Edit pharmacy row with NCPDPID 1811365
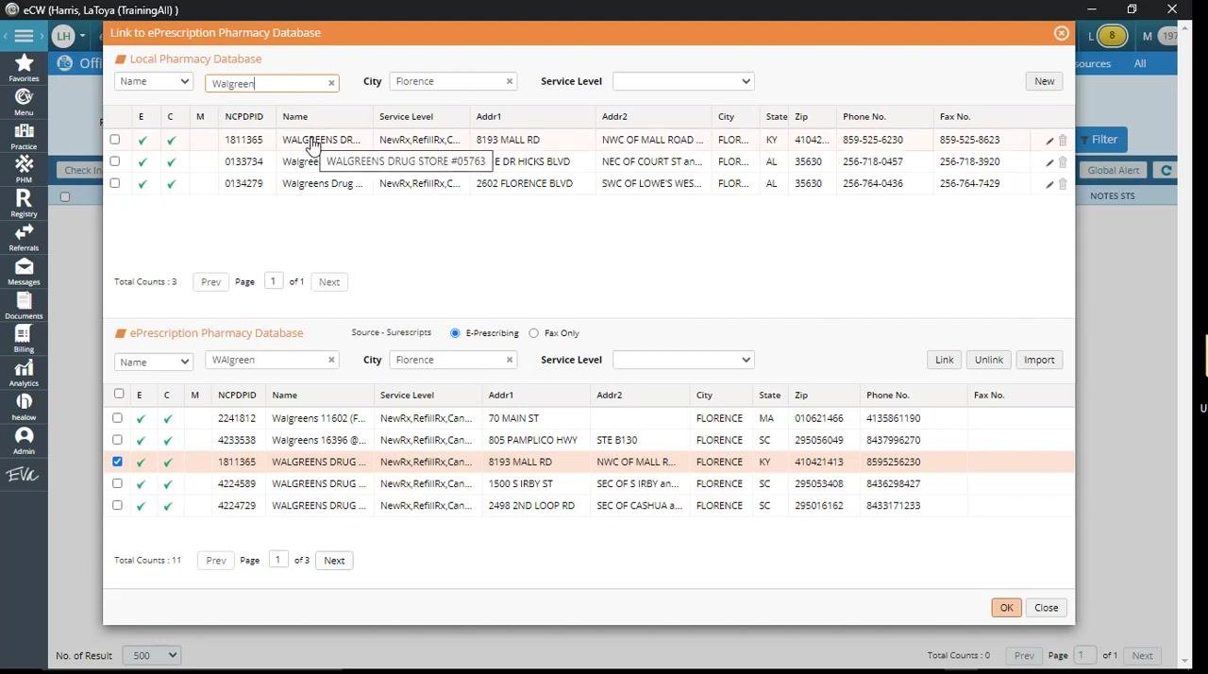1208x674 pixels. [x=1049, y=141]
